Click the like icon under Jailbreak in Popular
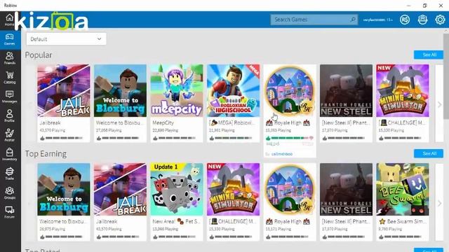 42,139
